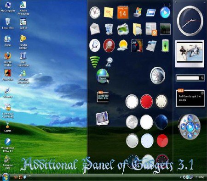Open the Adobe Photoshop desktop shortcut

(x=23, y=8)
